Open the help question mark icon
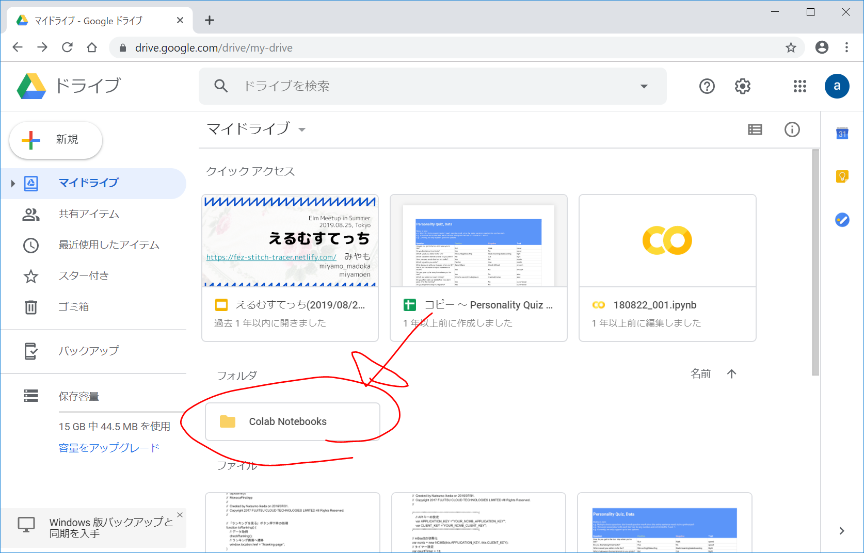 pyautogui.click(x=707, y=86)
